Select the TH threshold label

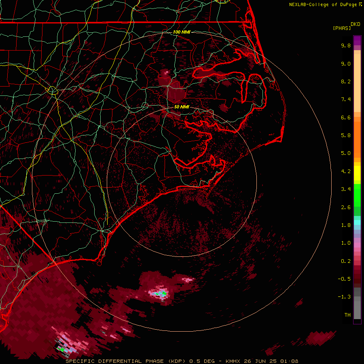[x=347, y=315]
